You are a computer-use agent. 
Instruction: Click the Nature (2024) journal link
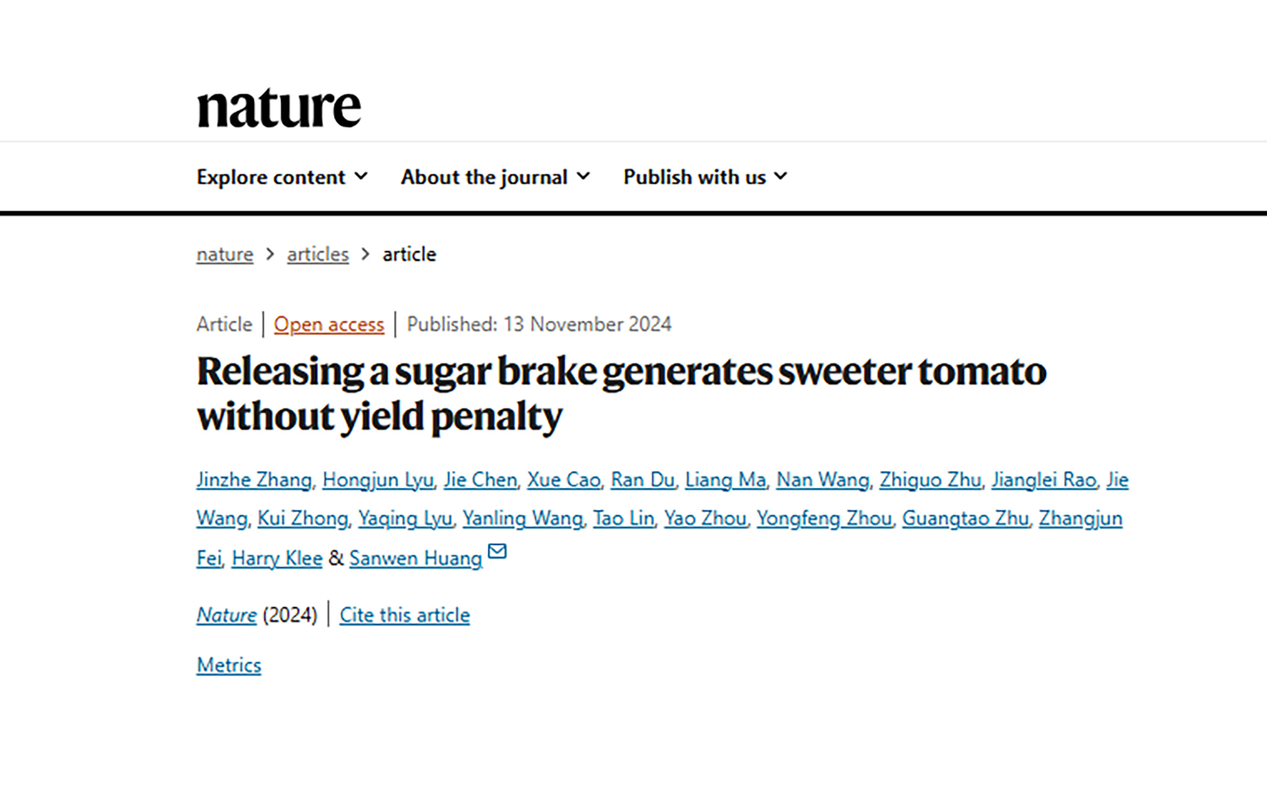[x=226, y=615]
